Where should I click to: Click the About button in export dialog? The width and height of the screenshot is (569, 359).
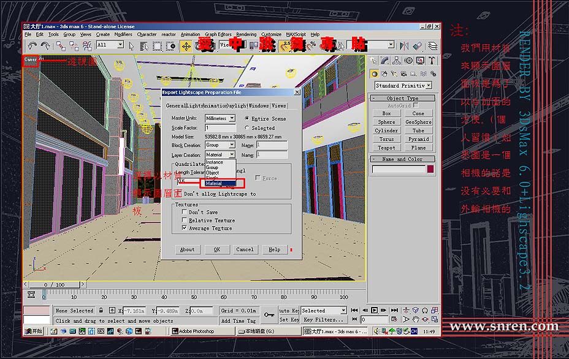click(187, 249)
